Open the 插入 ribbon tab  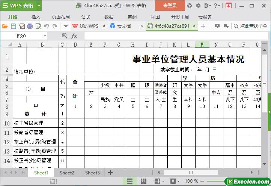[36, 17]
